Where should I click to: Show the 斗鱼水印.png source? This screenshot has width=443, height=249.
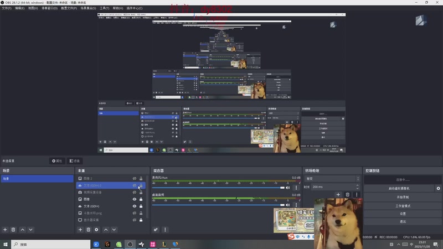tap(135, 213)
